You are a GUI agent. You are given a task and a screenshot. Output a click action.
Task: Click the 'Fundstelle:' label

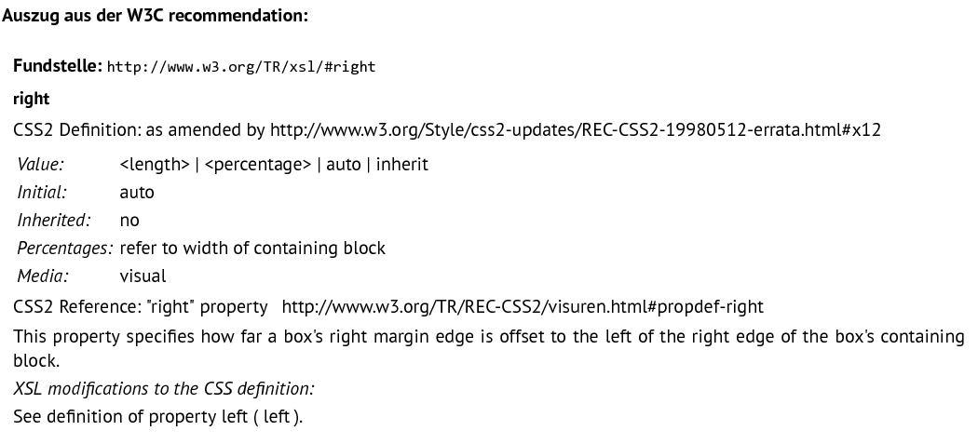click(58, 65)
